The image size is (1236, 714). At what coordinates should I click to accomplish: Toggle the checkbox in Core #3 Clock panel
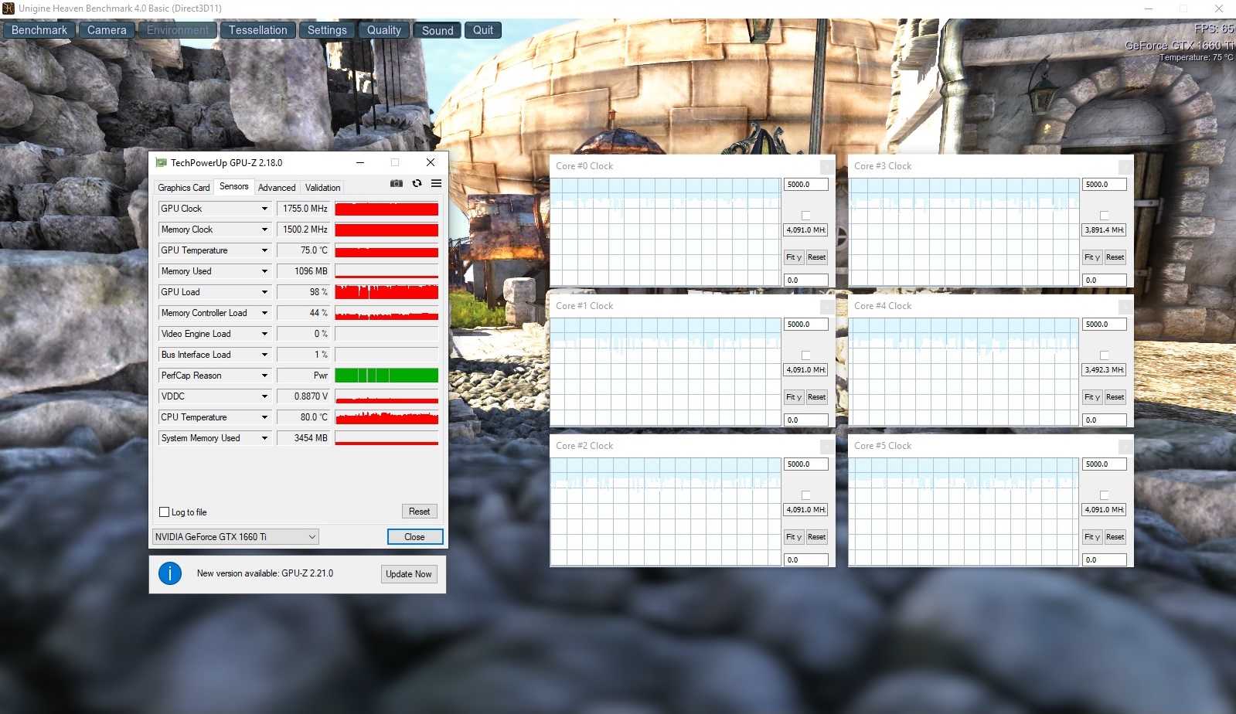(x=1105, y=216)
